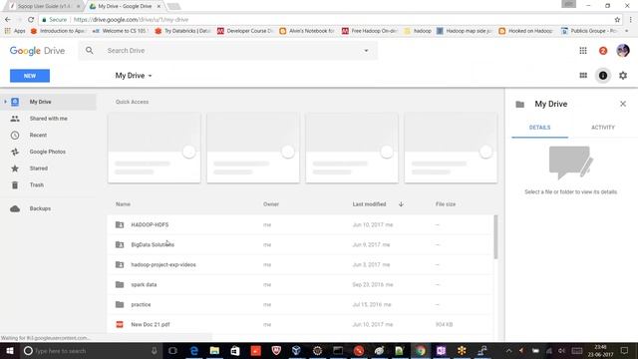Screen dimensions: 638x359
Task: Open the hadoop bookmark folder
Action: tap(418, 31)
